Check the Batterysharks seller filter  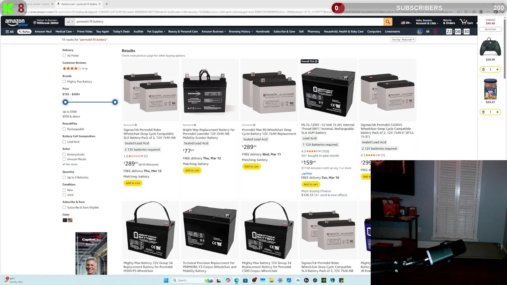64,154
